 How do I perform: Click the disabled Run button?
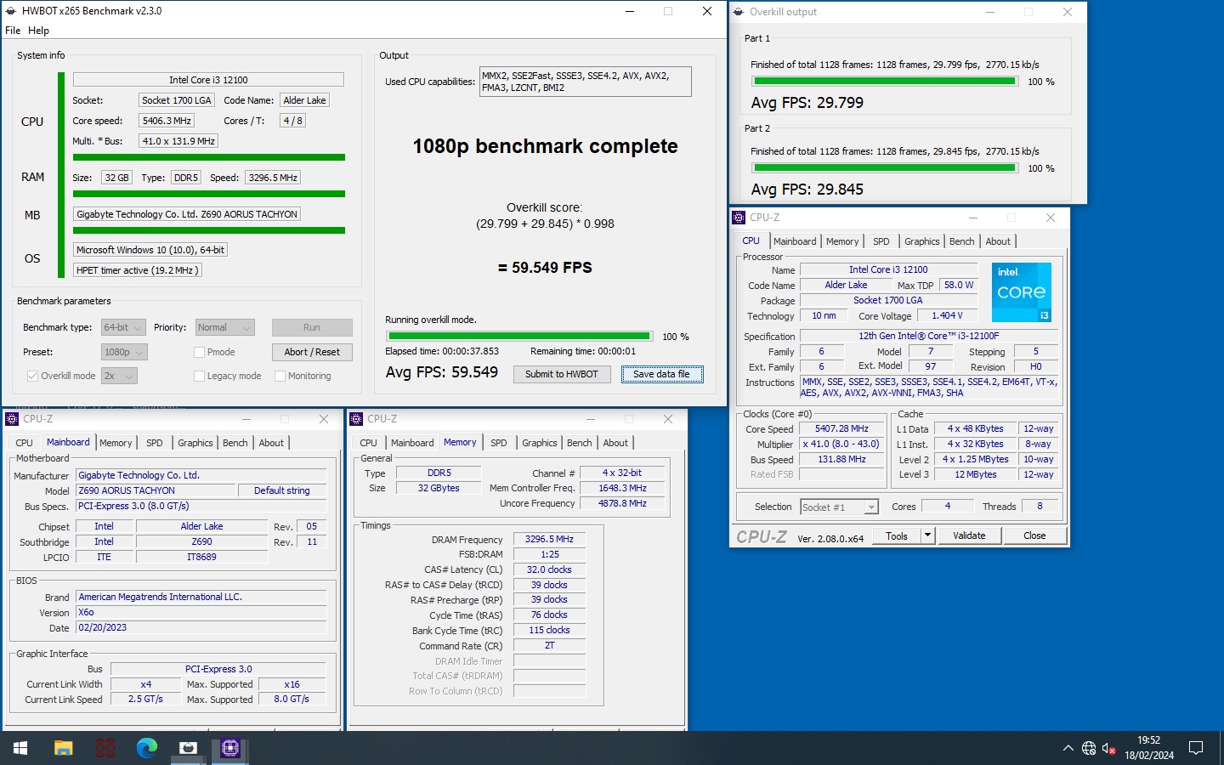(312, 327)
